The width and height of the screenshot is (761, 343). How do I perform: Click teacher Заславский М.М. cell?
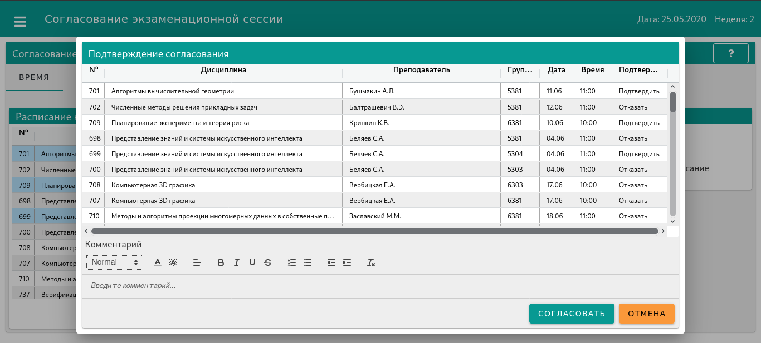click(x=422, y=216)
